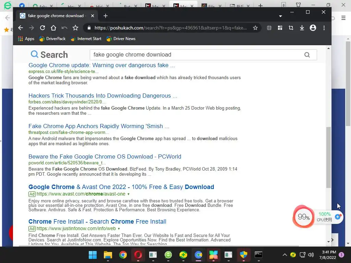351x263 pixels.
Task: Open Apps bookmark shortcut
Action: [x=26, y=39]
